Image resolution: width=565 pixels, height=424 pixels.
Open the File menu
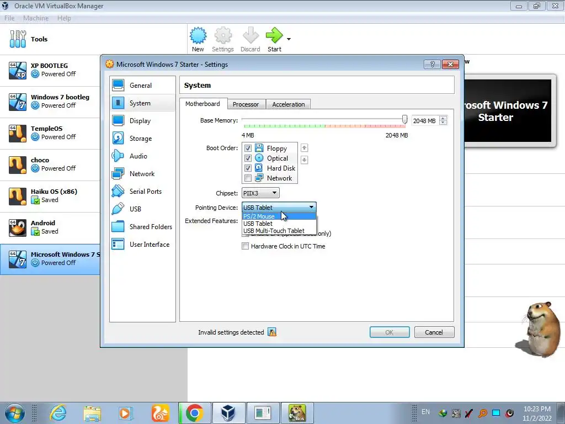[x=9, y=18]
